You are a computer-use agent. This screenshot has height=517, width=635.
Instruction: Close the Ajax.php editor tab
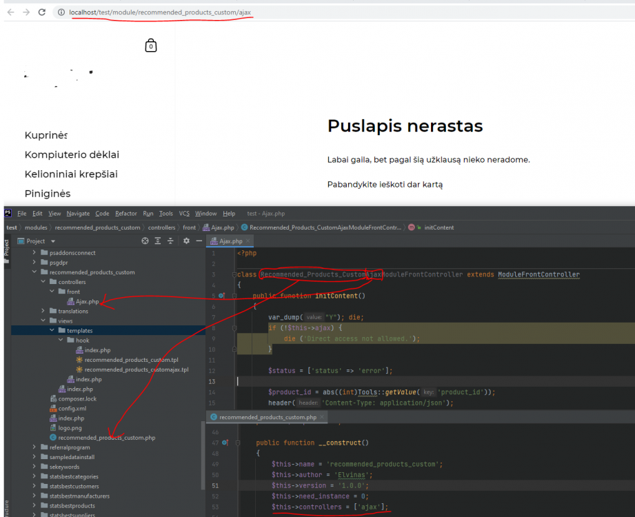(x=249, y=241)
